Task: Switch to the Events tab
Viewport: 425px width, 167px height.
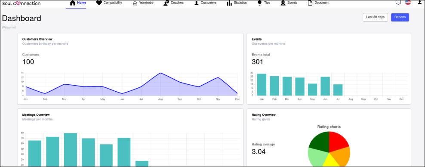Action: [x=289, y=3]
